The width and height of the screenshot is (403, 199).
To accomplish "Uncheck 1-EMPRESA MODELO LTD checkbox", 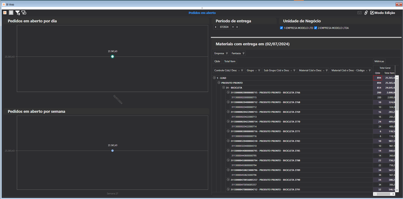I will [282, 28].
